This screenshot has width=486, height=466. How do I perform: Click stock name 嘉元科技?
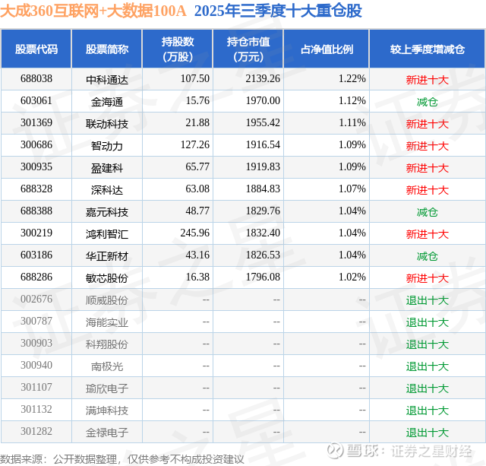point(107,212)
